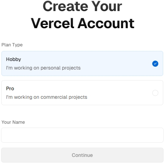Click the "Vercel Account" heading line

click(83, 23)
